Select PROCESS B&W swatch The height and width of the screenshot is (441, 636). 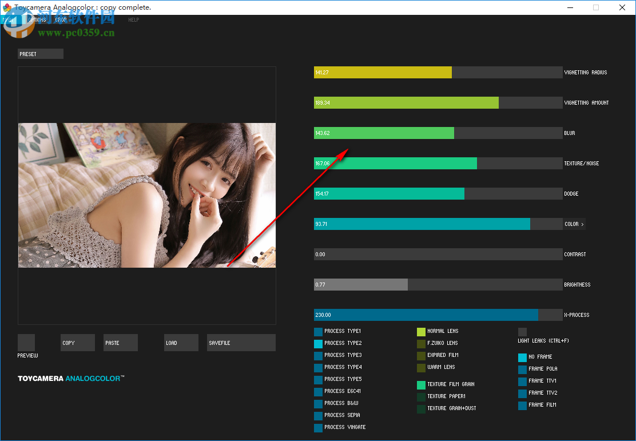coord(319,404)
